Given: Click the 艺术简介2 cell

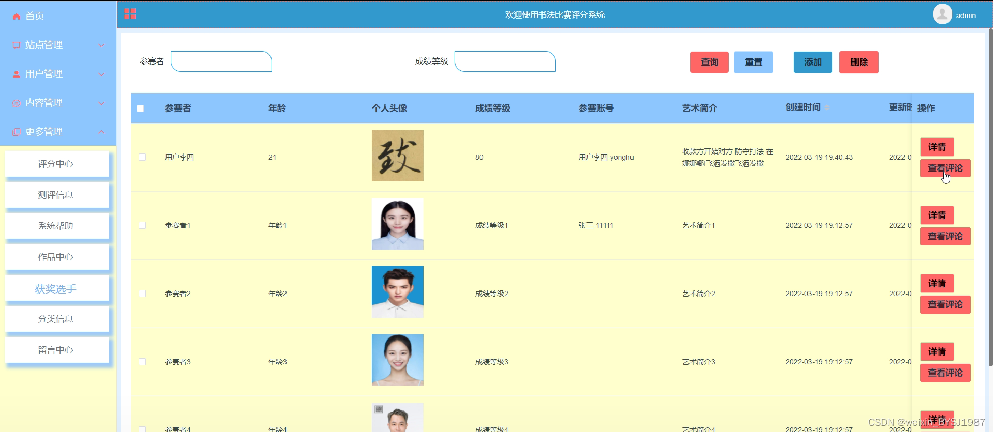Looking at the screenshot, I should coord(698,294).
